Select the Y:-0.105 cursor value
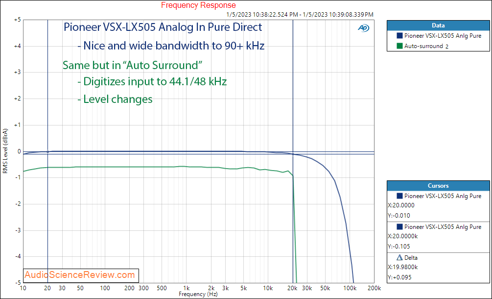This screenshot has width=492, height=299. (399, 246)
